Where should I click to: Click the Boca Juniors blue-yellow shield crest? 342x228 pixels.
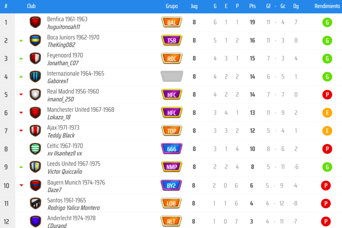click(x=36, y=40)
